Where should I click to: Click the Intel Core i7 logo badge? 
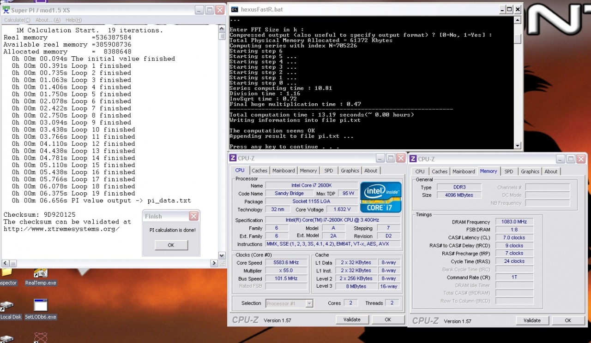(380, 197)
